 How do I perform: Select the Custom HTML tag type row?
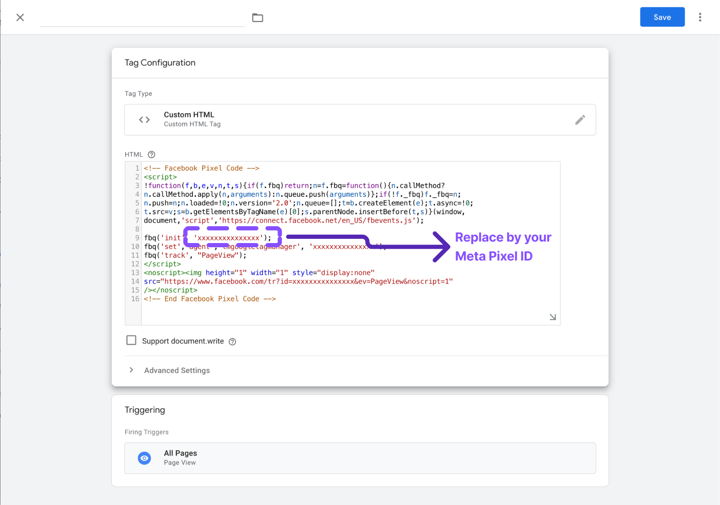coord(360,120)
